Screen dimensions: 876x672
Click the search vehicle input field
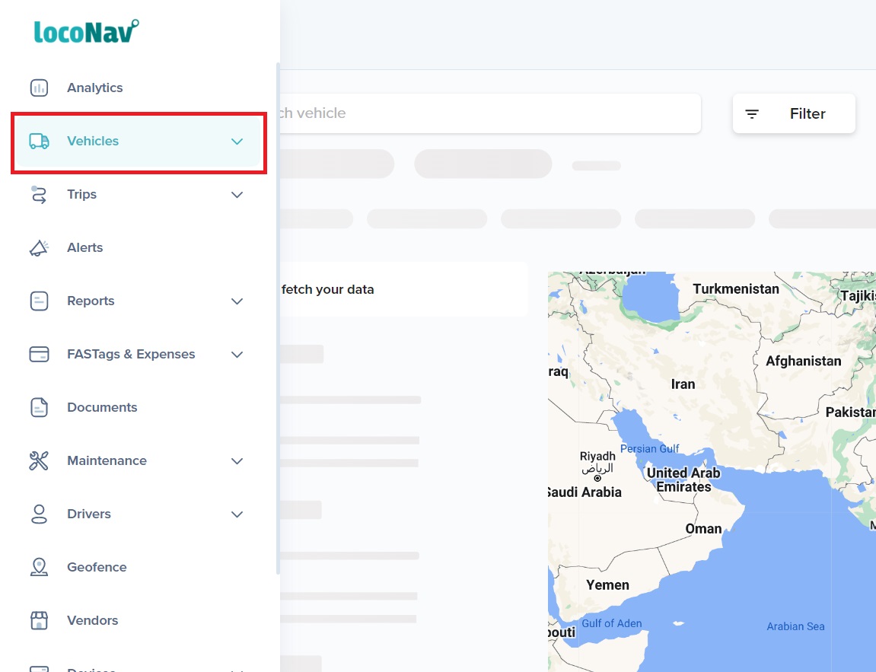tap(487, 113)
